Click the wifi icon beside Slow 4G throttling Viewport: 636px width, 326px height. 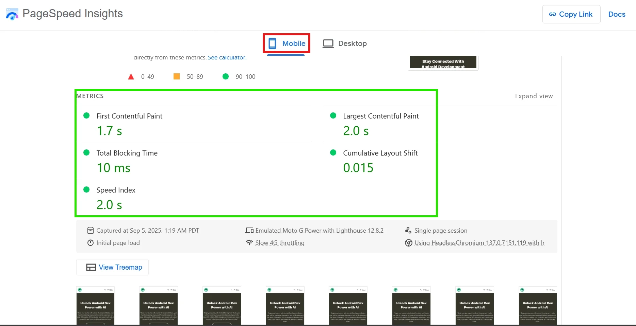(249, 243)
